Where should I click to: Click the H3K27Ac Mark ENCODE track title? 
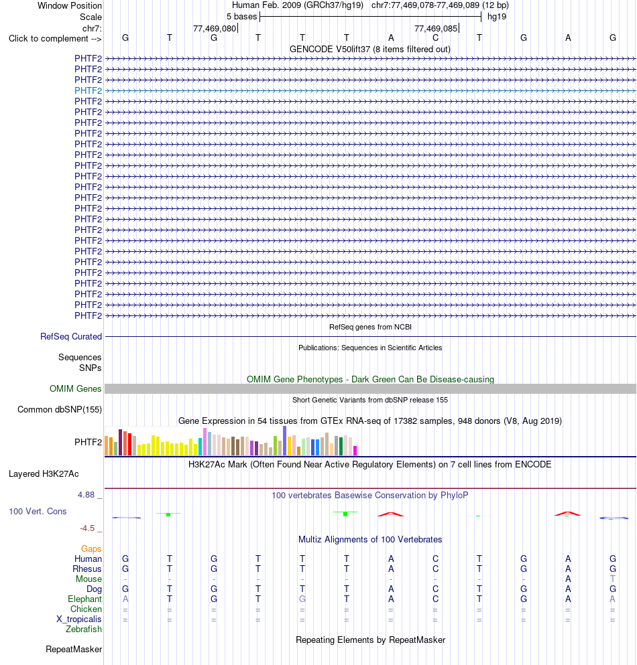point(370,464)
